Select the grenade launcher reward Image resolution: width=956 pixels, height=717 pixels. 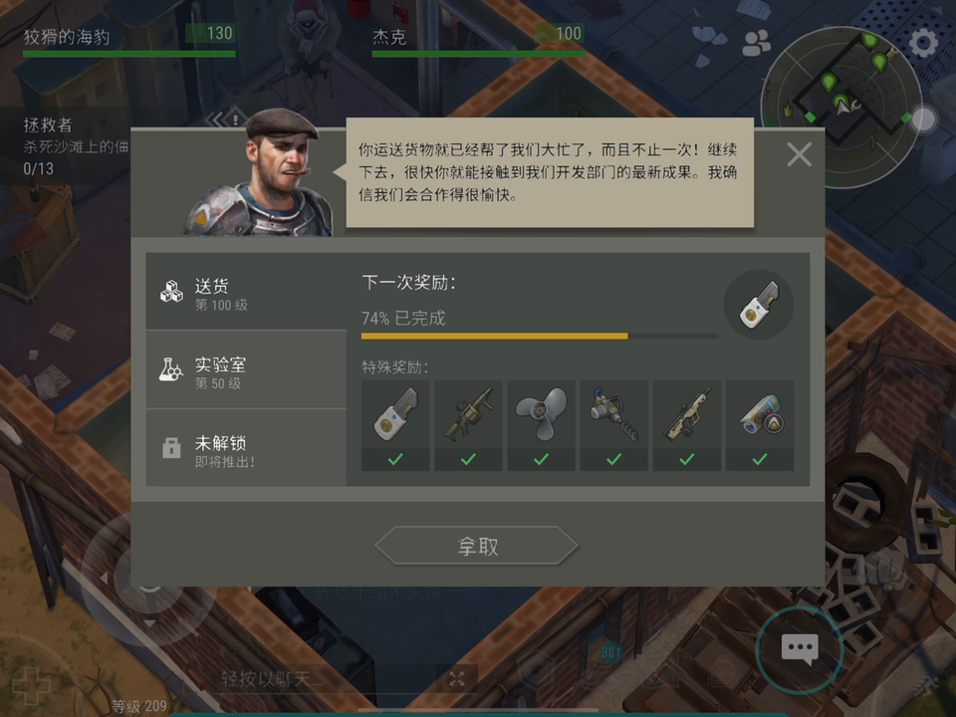(468, 414)
